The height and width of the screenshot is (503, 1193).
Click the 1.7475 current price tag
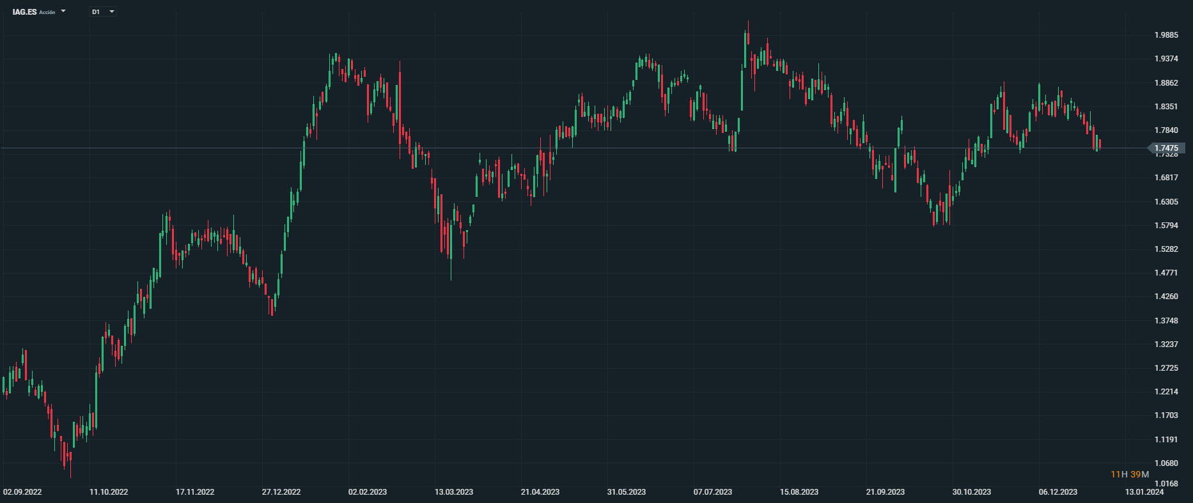(x=1167, y=148)
